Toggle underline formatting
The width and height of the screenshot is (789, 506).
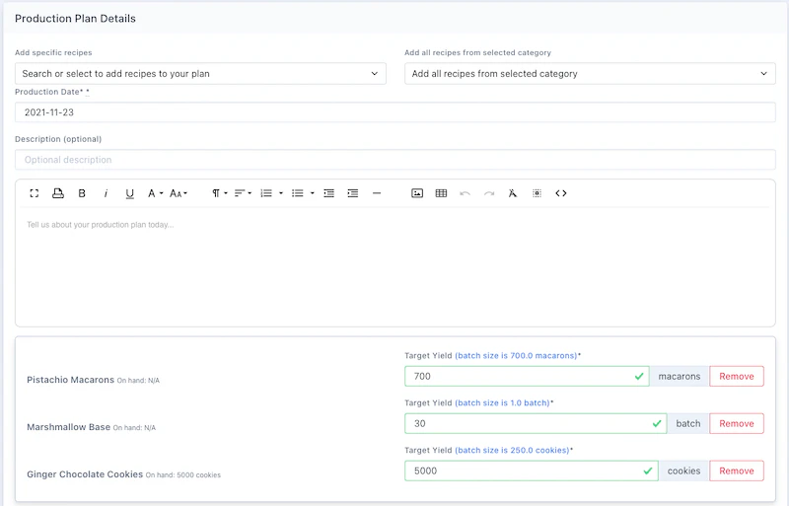129,193
